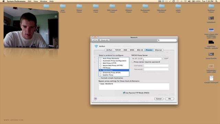The height and width of the screenshot is (124, 220).
Task: Switch to the WINS tab
Action: 132,50
